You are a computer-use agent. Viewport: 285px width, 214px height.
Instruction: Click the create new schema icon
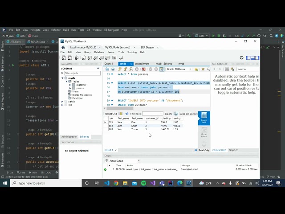pyautogui.click(x=84, y=58)
